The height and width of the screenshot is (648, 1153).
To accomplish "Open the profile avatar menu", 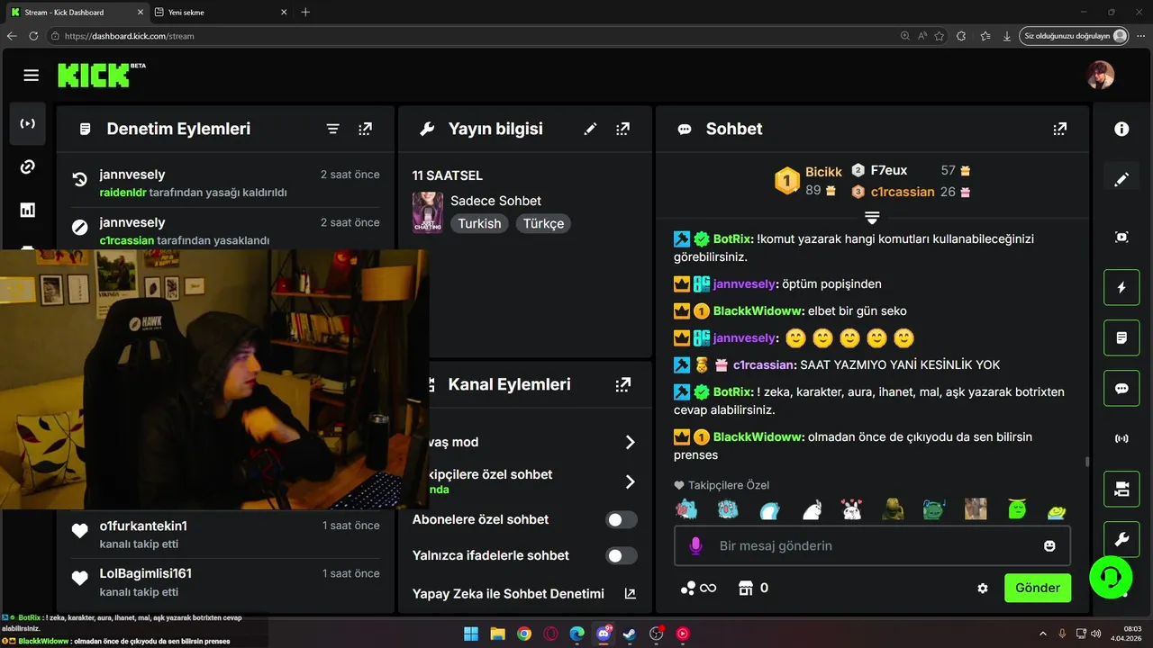I will [1101, 75].
